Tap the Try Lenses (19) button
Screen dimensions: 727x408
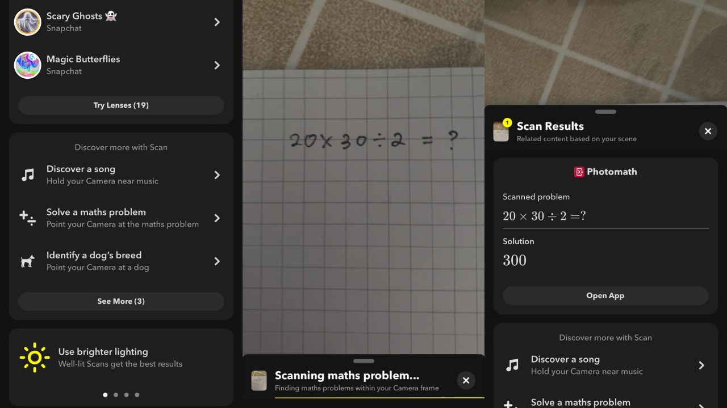point(121,105)
